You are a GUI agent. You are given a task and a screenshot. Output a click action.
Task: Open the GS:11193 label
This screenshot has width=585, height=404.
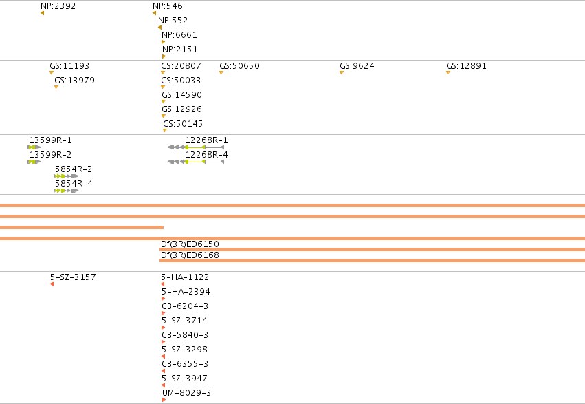(69, 66)
